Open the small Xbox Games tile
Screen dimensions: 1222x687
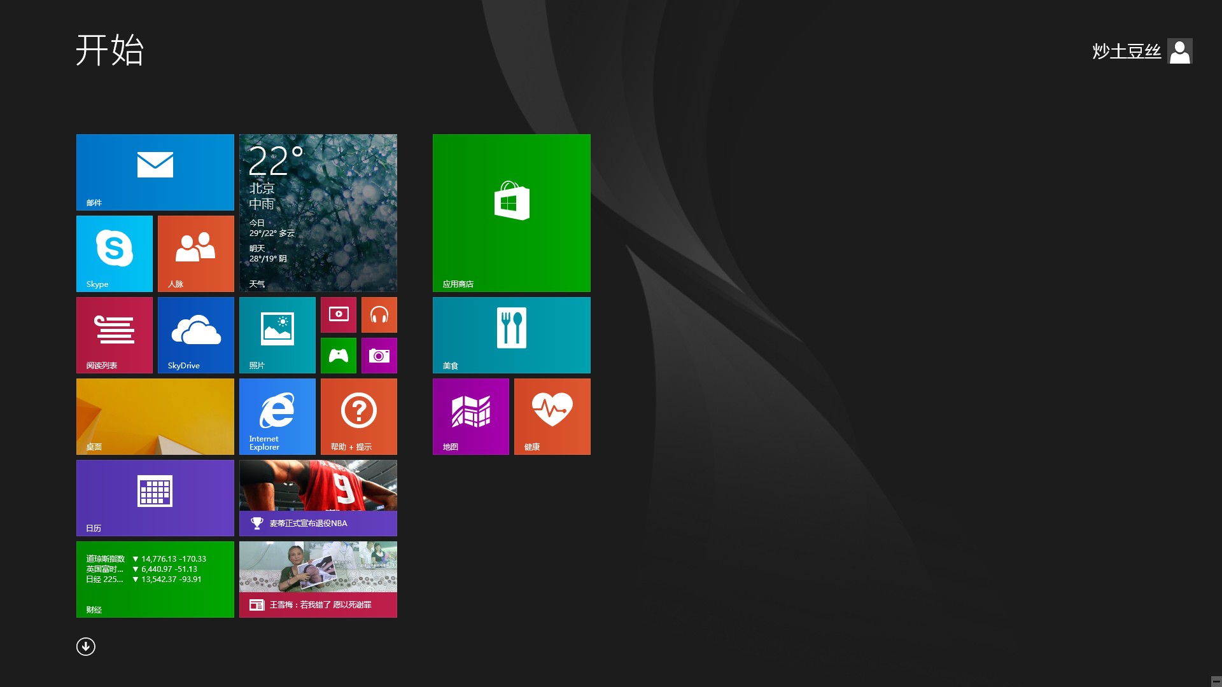point(338,355)
